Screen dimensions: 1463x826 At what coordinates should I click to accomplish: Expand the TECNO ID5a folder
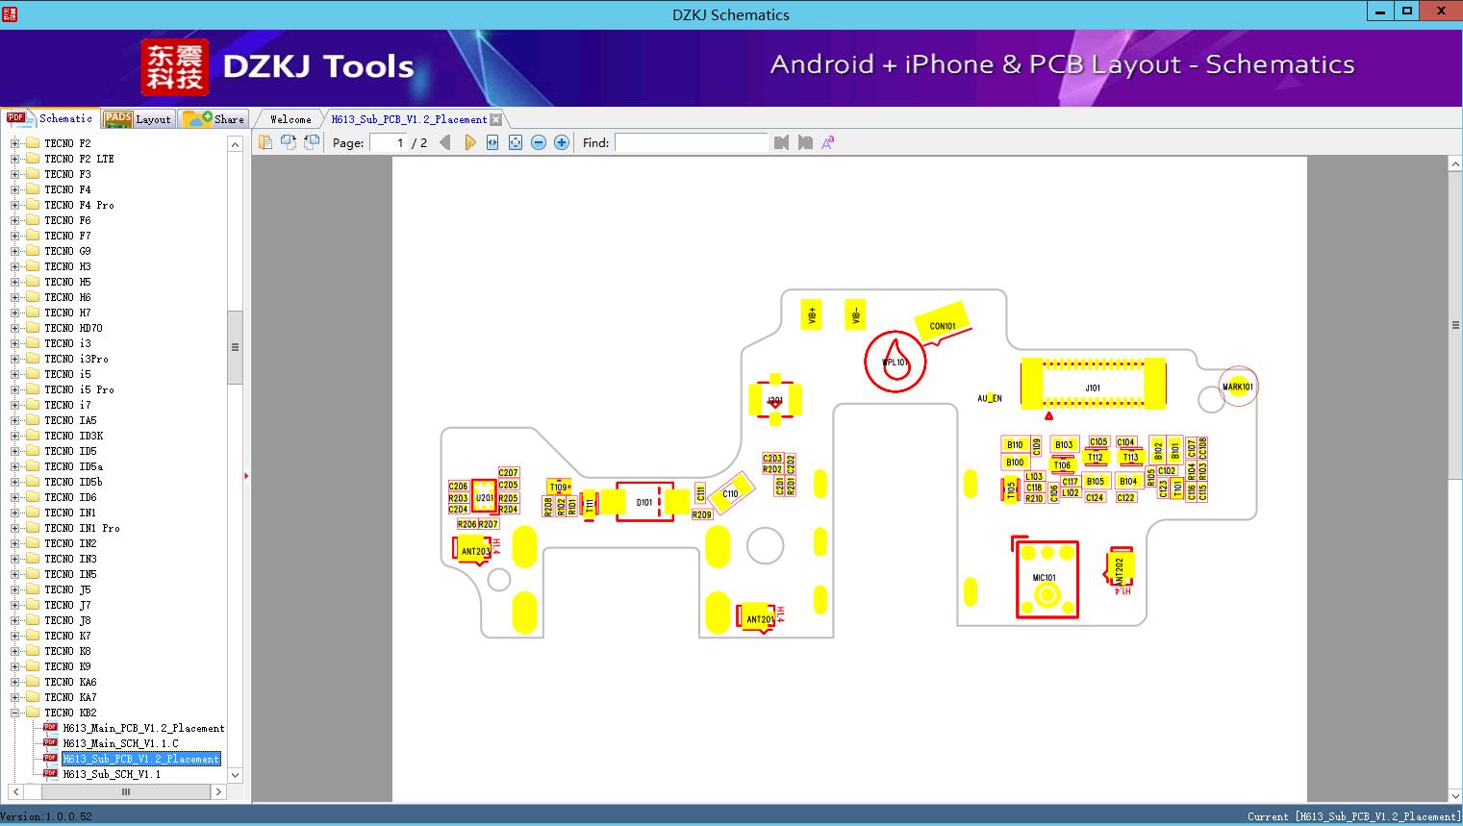coord(14,466)
